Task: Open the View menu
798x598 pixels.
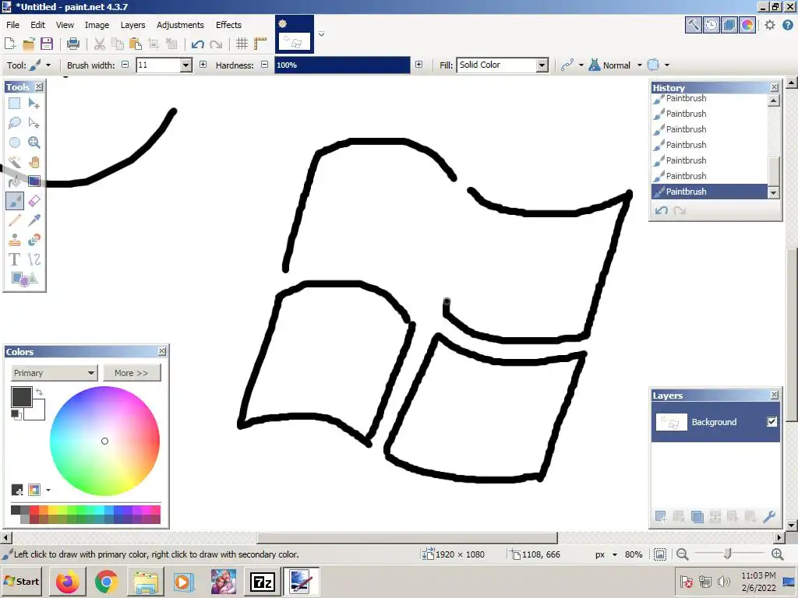Action: tap(65, 25)
